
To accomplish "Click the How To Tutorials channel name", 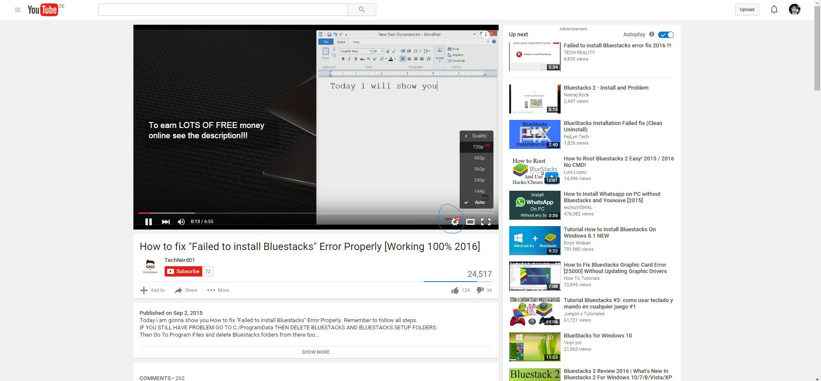I will pos(582,278).
